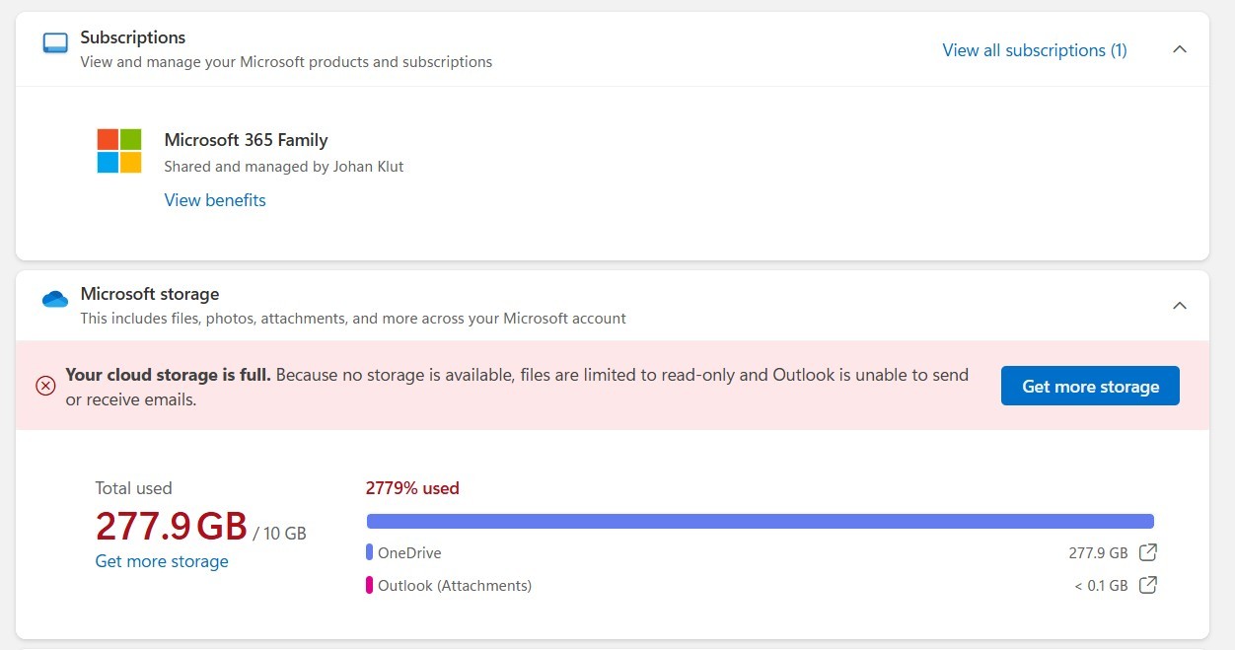Click the OneDrive blue legend marker

tap(369, 553)
